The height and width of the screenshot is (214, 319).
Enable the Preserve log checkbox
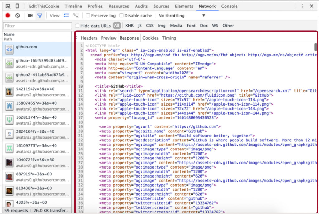click(x=88, y=15)
